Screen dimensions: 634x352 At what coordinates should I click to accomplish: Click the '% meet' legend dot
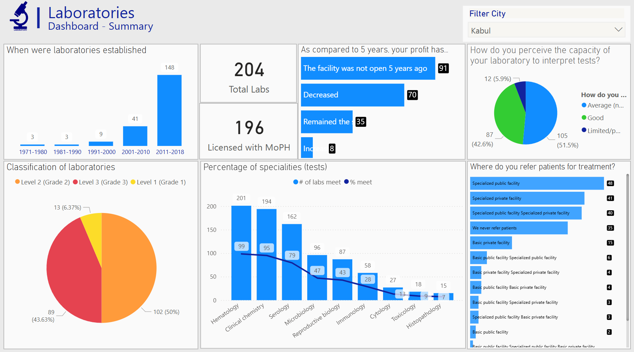tap(346, 182)
